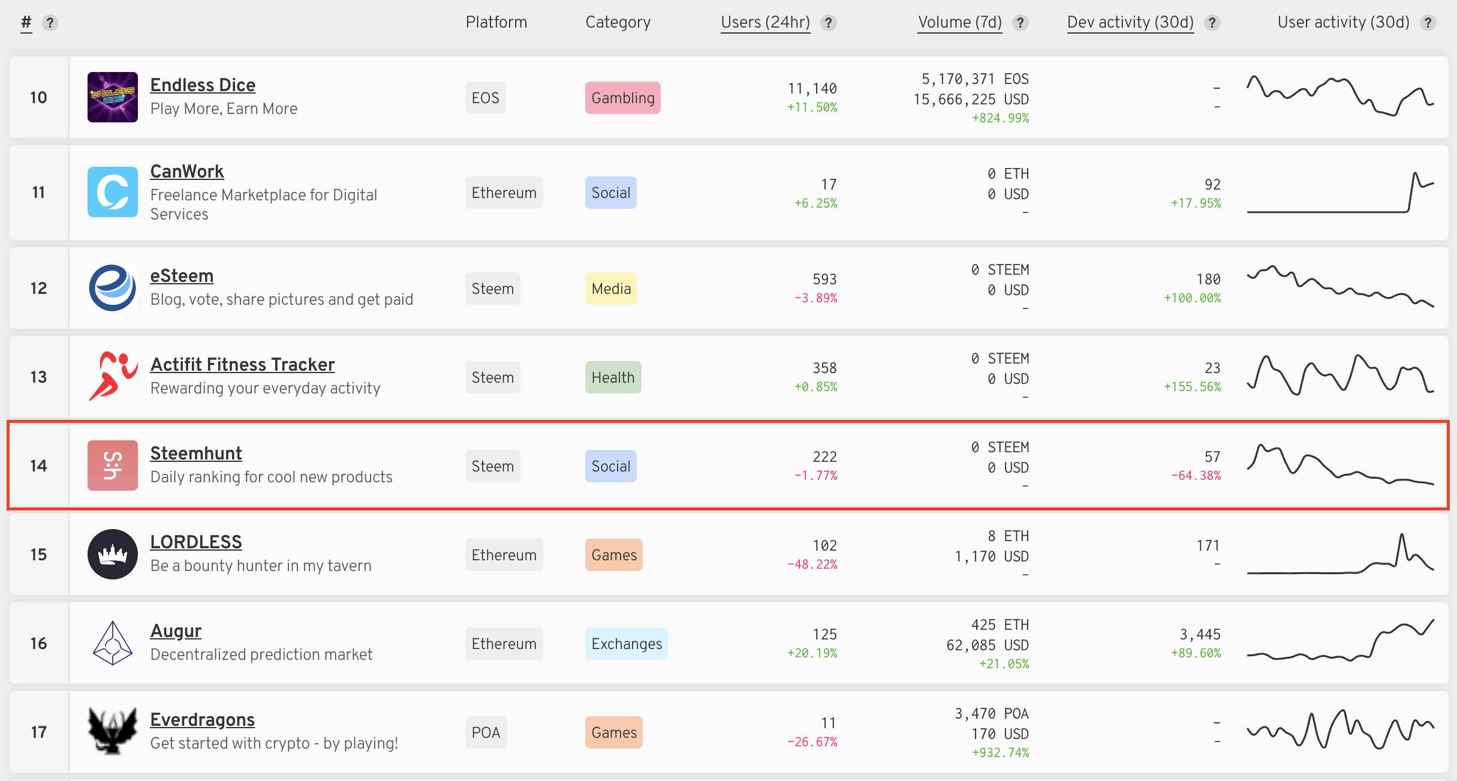Click the Everdragons dragon icon
Screen dimensions: 1457x781
click(x=113, y=732)
